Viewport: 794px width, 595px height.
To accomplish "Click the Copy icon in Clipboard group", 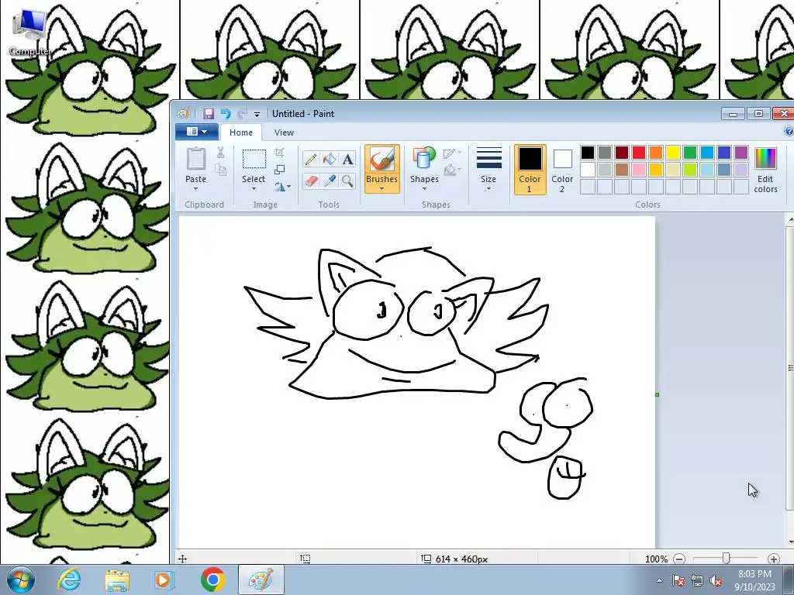I will coord(220,170).
